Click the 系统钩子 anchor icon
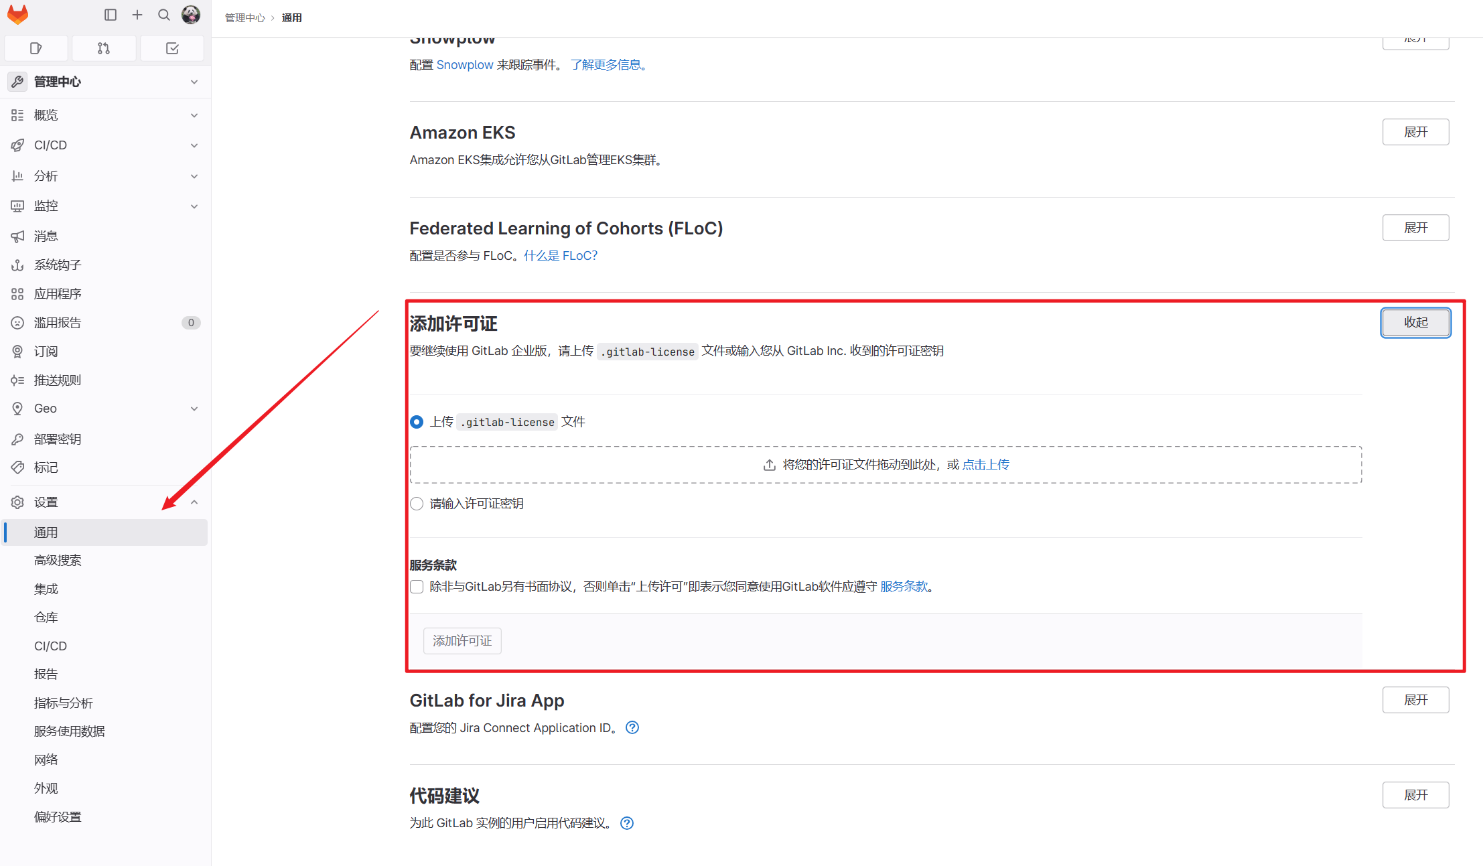 click(17, 265)
